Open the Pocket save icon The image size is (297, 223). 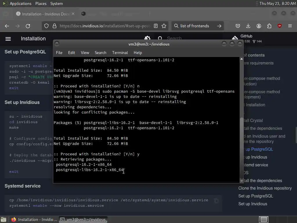pos(238,26)
